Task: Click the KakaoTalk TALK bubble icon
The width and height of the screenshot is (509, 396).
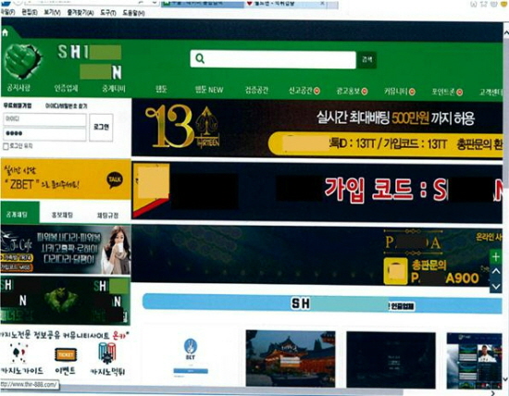Action: click(115, 180)
